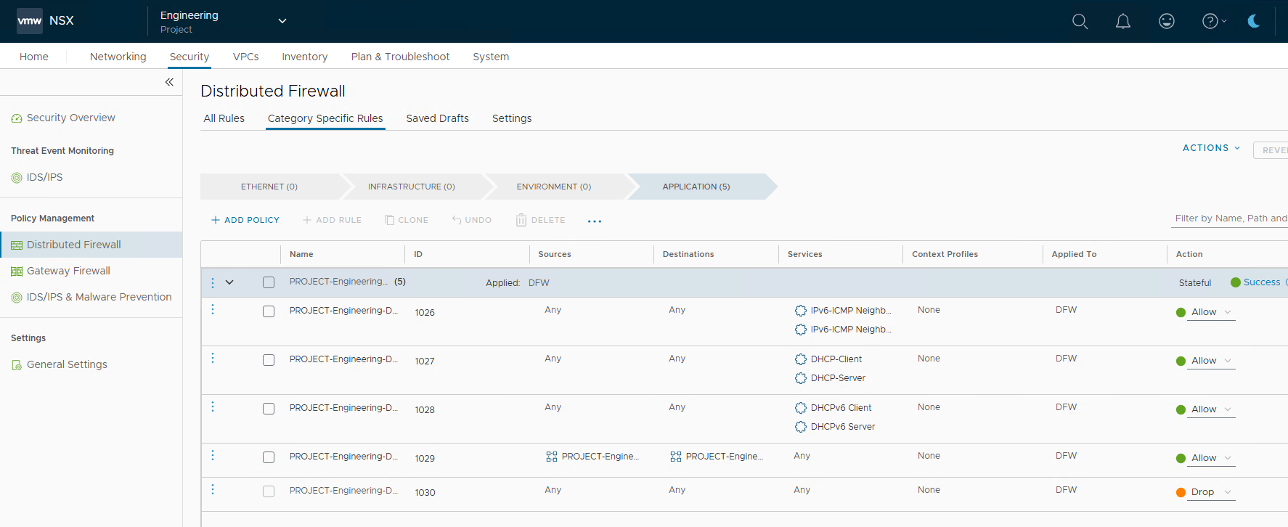The height and width of the screenshot is (527, 1288).
Task: Check the box for rule 1029
Action: coord(269,457)
